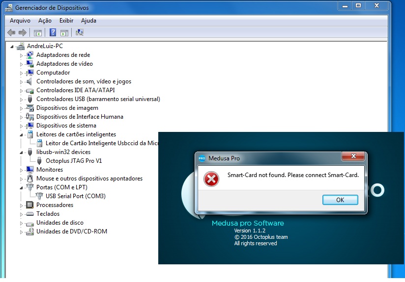Expand Dispositivos de sistema category
The width and height of the screenshot is (405, 282).
click(x=22, y=126)
